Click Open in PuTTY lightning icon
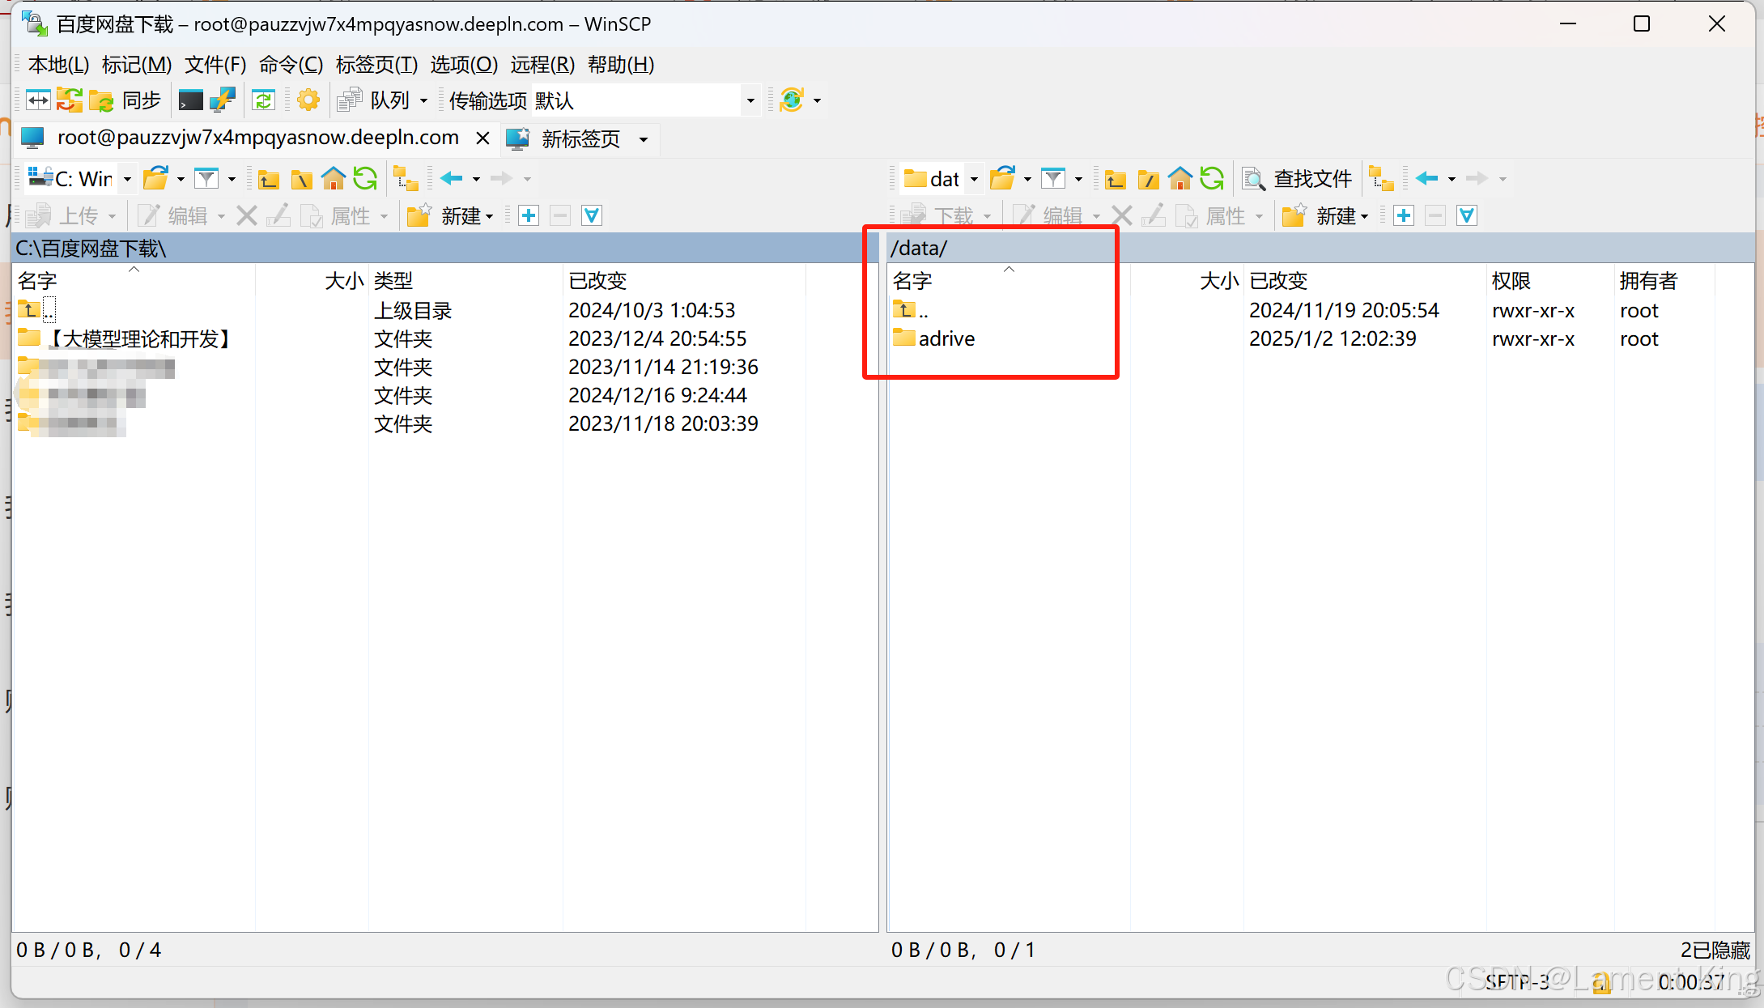Image resolution: width=1764 pixels, height=1008 pixels. [222, 100]
